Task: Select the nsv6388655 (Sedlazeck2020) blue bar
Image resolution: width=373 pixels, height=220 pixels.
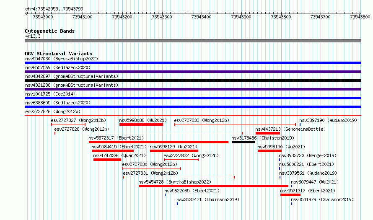Action: (x=193, y=107)
